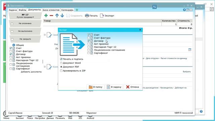Toggle the Не оплачено checkbox

point(12,24)
